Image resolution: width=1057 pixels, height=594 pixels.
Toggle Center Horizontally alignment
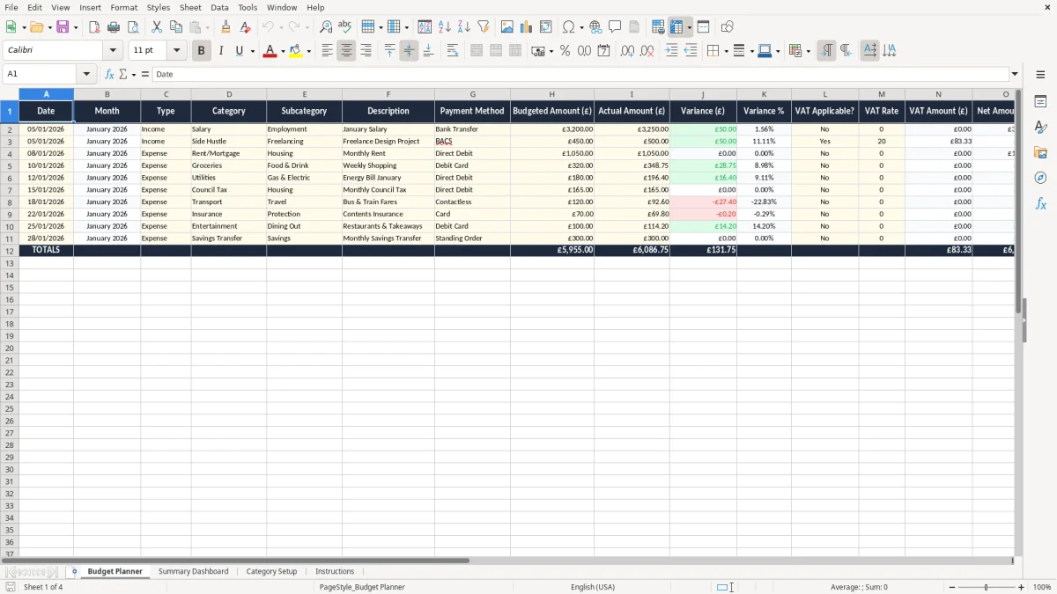pos(346,51)
